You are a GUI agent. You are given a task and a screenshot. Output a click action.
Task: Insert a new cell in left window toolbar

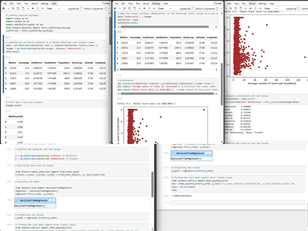pyautogui.click(x=8, y=8)
